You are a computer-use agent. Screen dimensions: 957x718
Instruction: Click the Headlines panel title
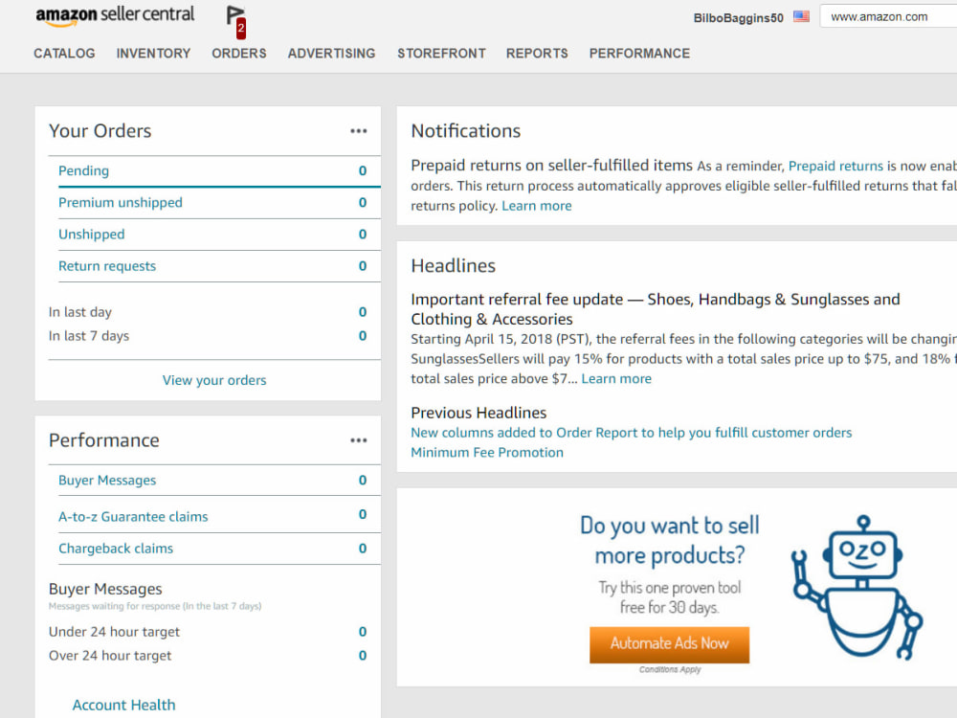(454, 266)
